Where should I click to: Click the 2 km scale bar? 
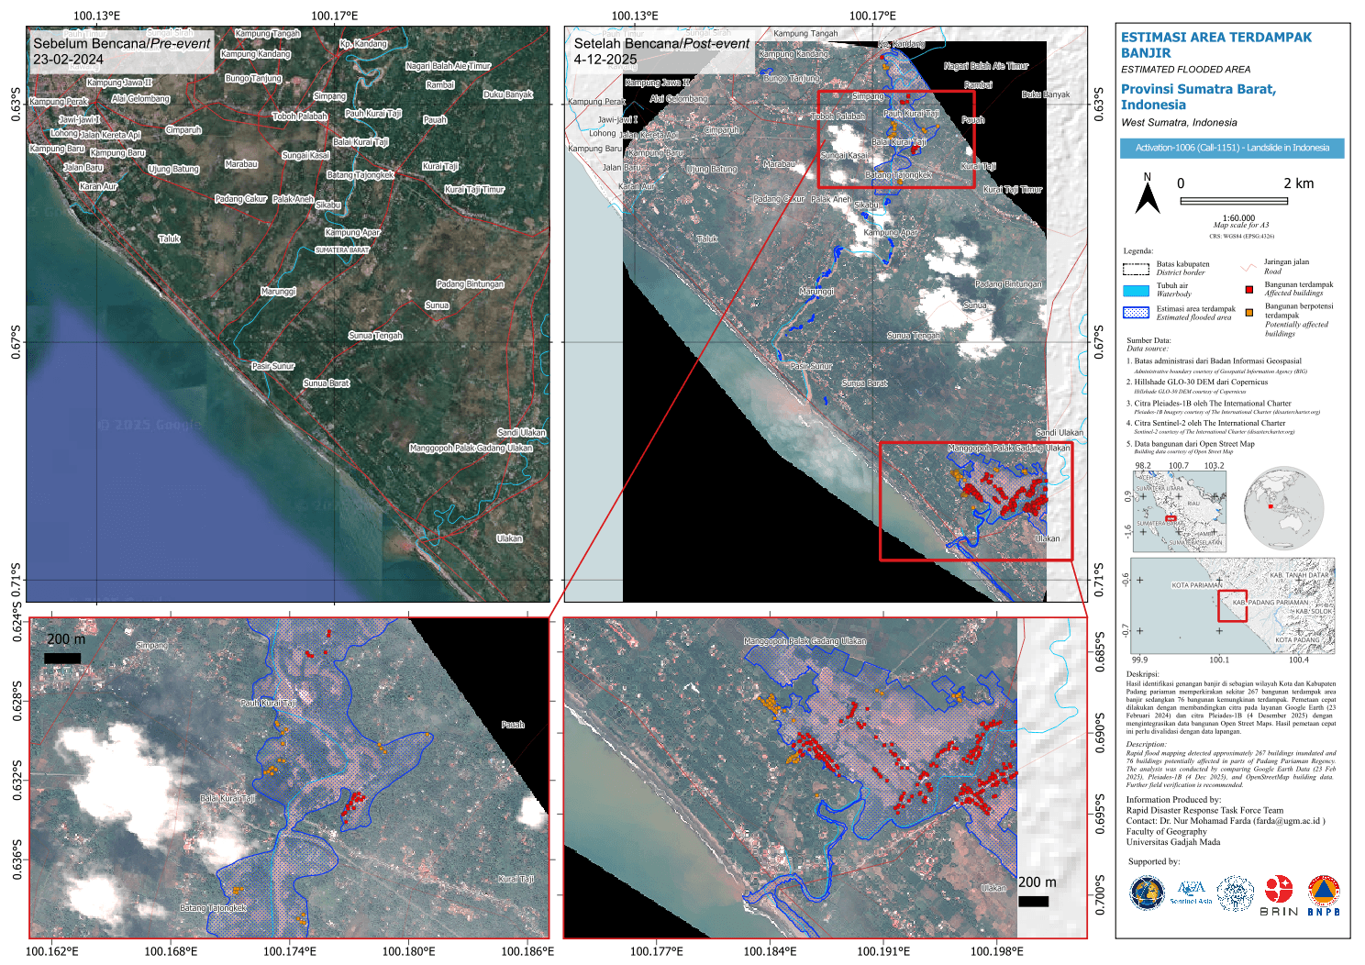[x=1233, y=201]
